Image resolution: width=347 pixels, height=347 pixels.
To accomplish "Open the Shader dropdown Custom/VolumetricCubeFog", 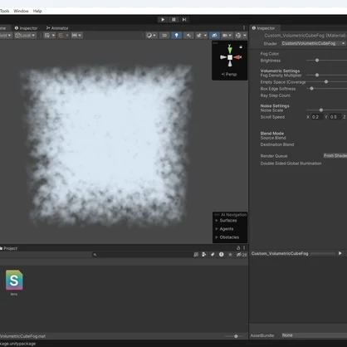I will coord(313,43).
